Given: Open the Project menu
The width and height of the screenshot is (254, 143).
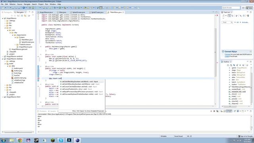Looking at the screenshot, I should click(41, 4).
